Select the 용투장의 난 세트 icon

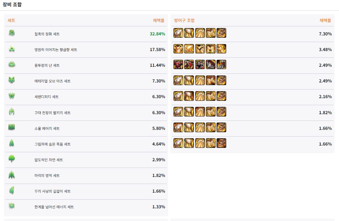12,65
